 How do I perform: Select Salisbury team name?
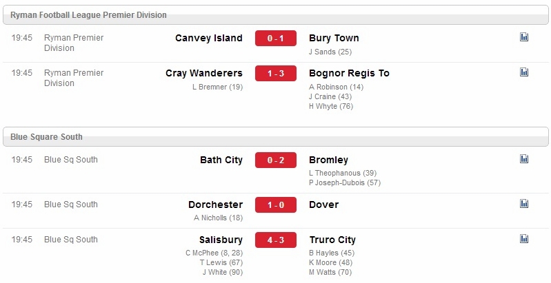click(x=221, y=240)
